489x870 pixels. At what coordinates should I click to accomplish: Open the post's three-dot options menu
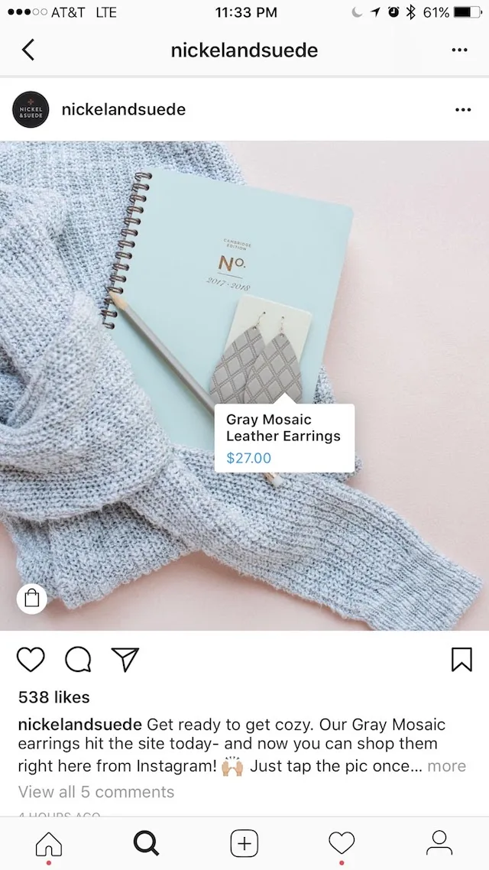pyautogui.click(x=463, y=110)
